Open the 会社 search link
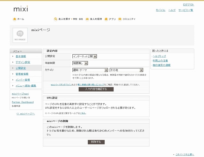Image resolution: width=204 pixels, height=157 pixels. (81, 19)
